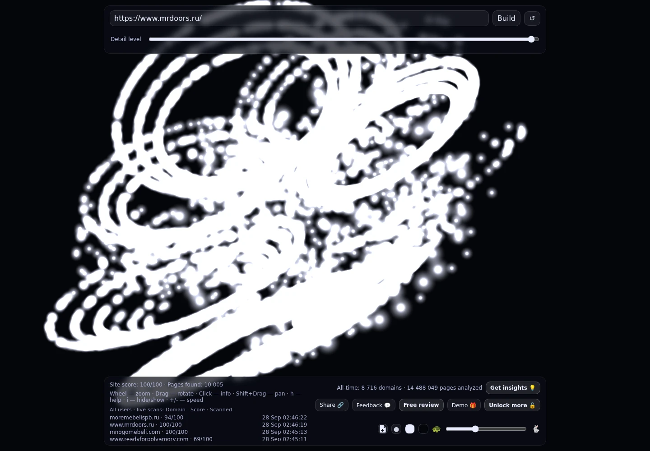The image size is (650, 451).
Task: Select the moremebelispb.ru scan row
Action: (208, 418)
